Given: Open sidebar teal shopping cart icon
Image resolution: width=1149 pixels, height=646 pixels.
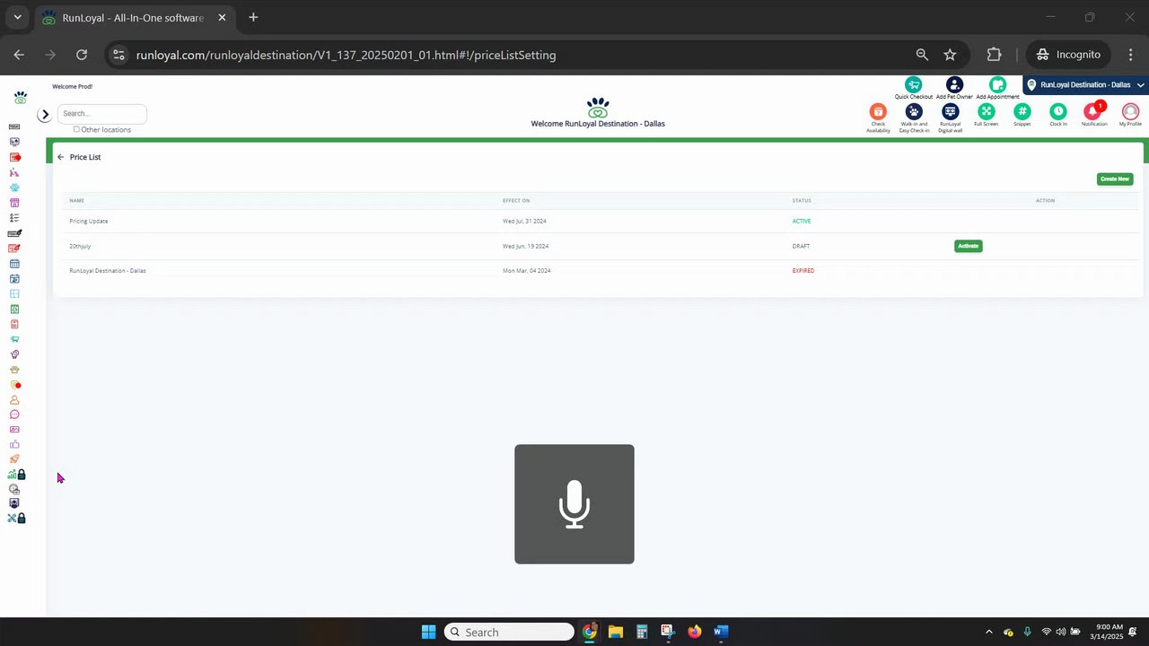Looking at the screenshot, I should (14, 339).
